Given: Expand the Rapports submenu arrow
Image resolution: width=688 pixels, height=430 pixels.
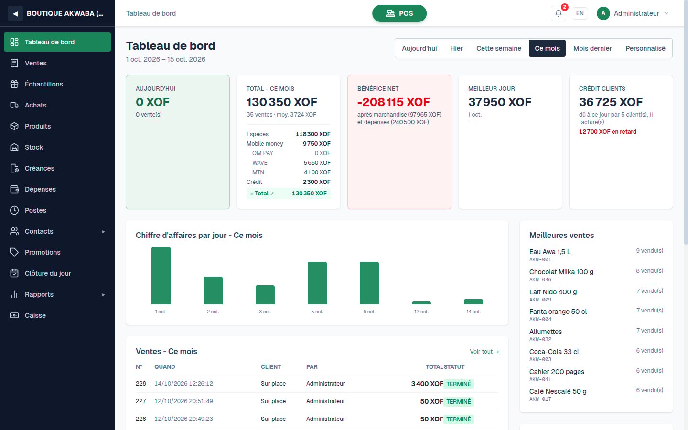Looking at the screenshot, I should (x=103, y=295).
